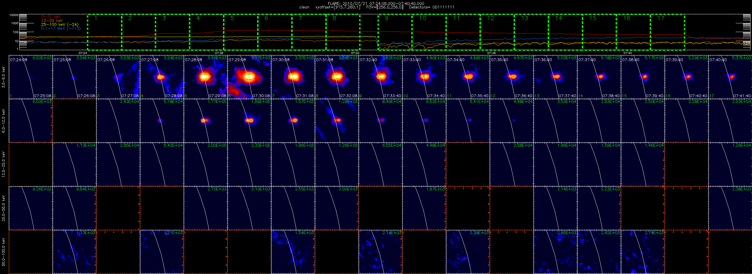Click the yellow "25-100 keV (-24)" legend label

[60, 24]
